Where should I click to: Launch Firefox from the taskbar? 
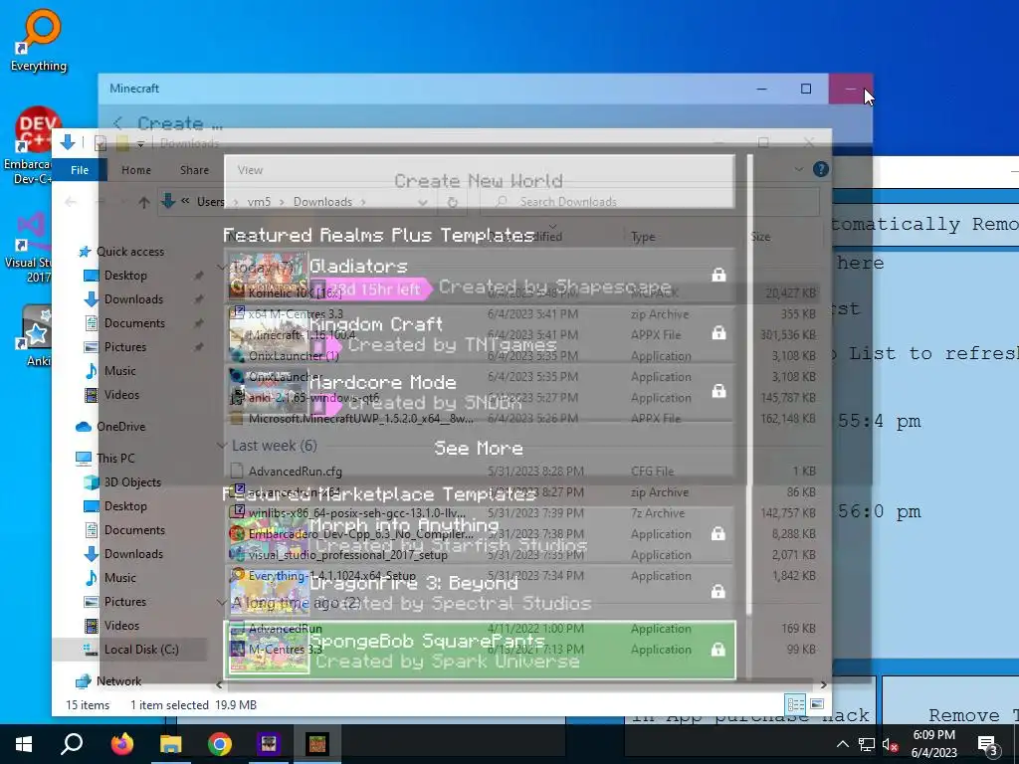click(x=121, y=744)
